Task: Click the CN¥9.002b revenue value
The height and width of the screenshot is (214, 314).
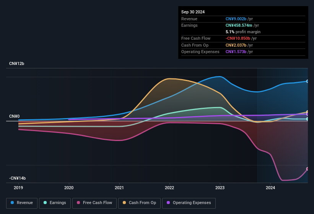Action: click(x=236, y=19)
